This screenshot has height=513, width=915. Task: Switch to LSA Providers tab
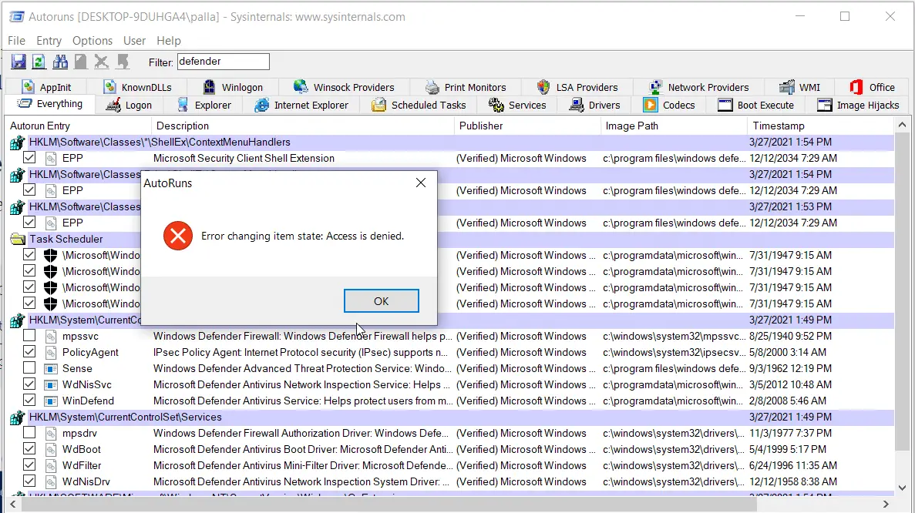click(x=577, y=87)
